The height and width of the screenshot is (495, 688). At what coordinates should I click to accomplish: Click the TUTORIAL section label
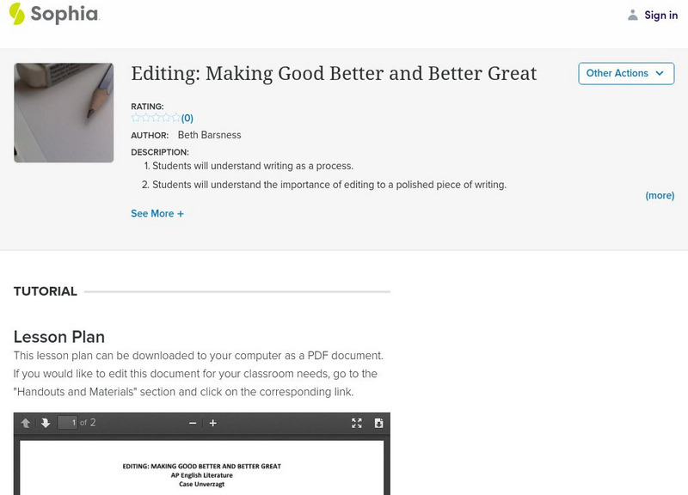click(x=46, y=291)
